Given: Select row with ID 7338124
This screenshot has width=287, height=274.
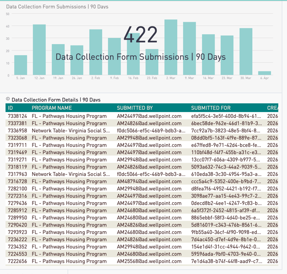Looking at the screenshot, I should [x=18, y=116].
